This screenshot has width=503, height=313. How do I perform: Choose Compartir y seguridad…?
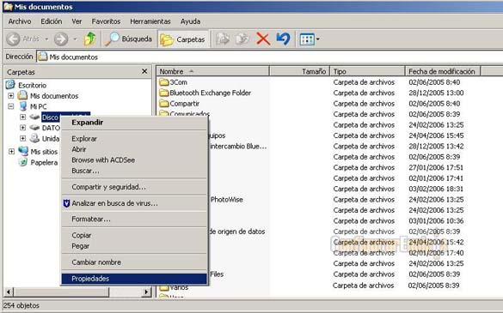(x=134, y=187)
